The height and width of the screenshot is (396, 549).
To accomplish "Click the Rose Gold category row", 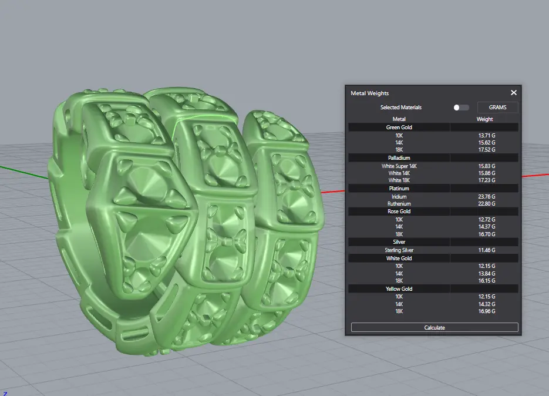I will (x=399, y=212).
